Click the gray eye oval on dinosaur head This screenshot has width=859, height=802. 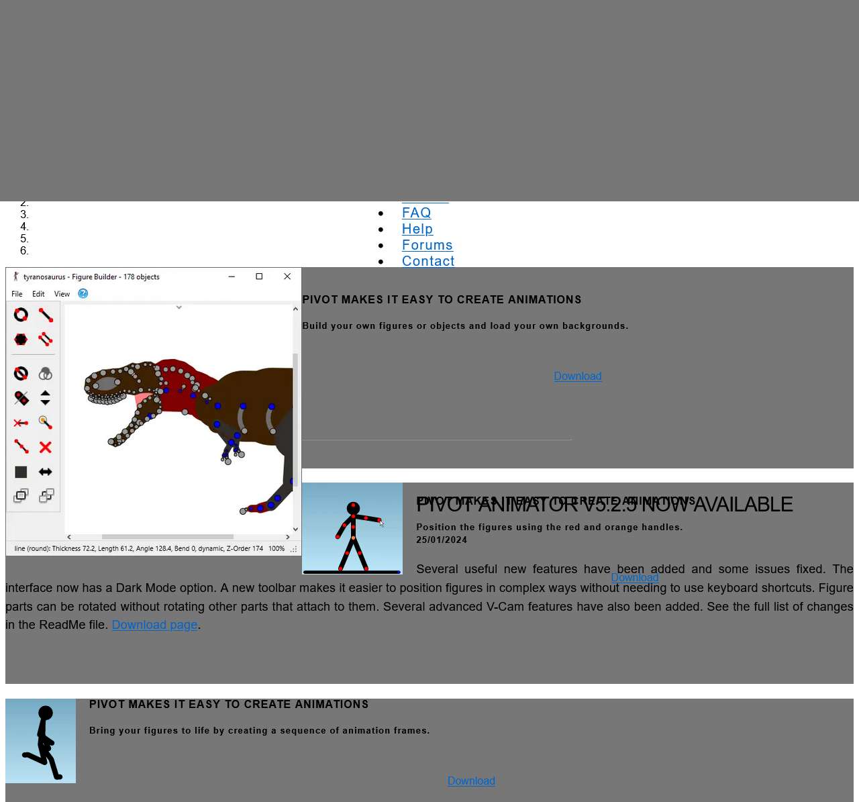107,385
